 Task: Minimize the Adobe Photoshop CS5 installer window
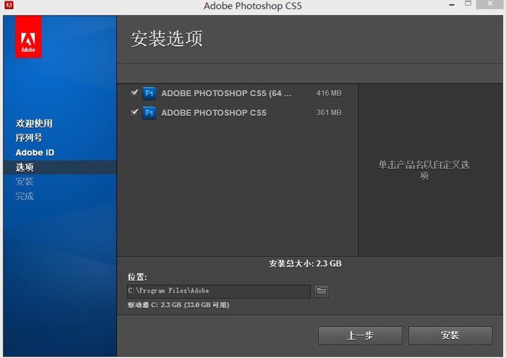[x=451, y=4]
